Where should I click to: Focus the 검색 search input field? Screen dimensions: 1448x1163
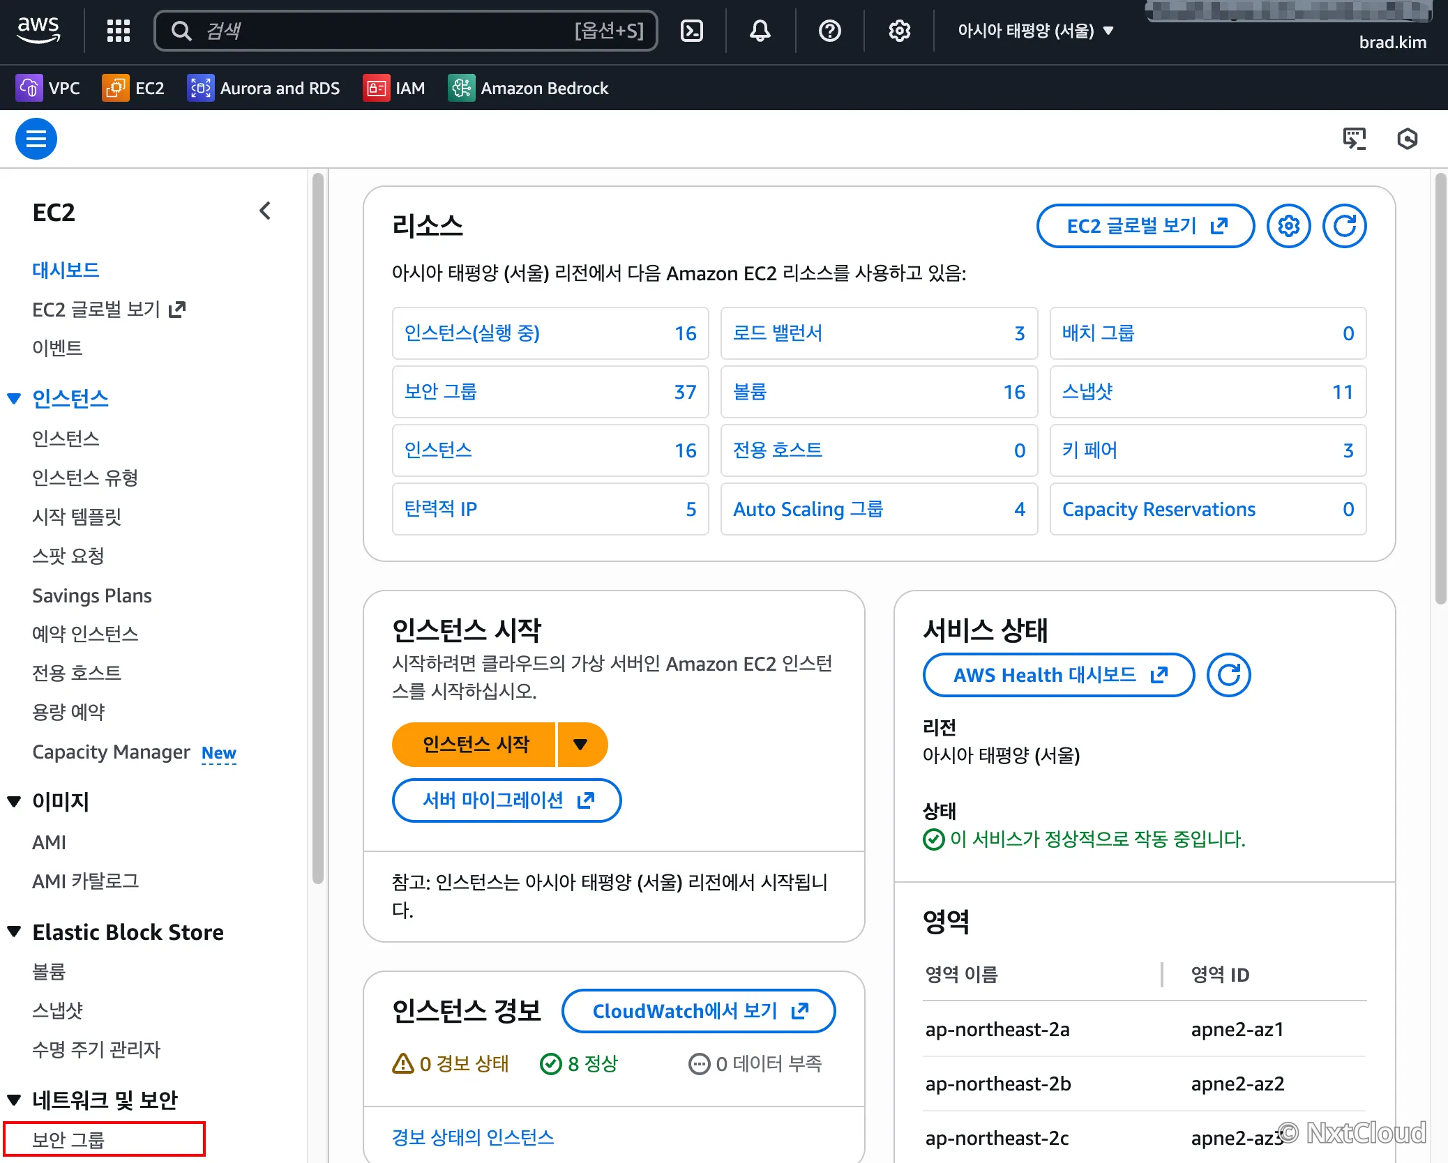406,31
